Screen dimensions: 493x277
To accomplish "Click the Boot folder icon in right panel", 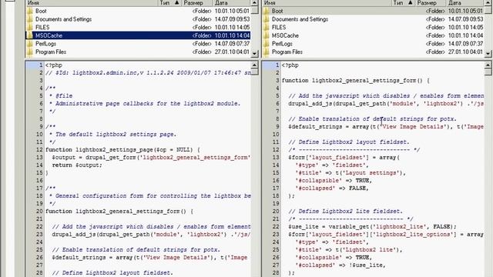I will point(267,11).
